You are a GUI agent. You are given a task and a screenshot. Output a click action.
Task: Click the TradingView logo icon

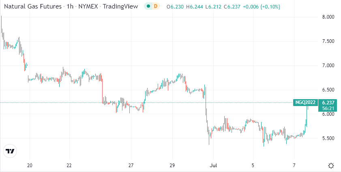(10, 151)
